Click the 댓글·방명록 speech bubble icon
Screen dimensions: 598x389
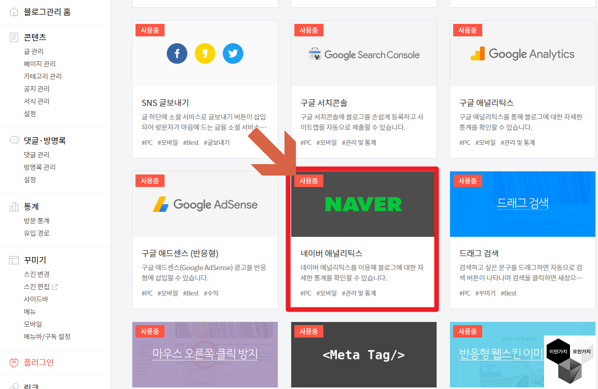point(14,140)
